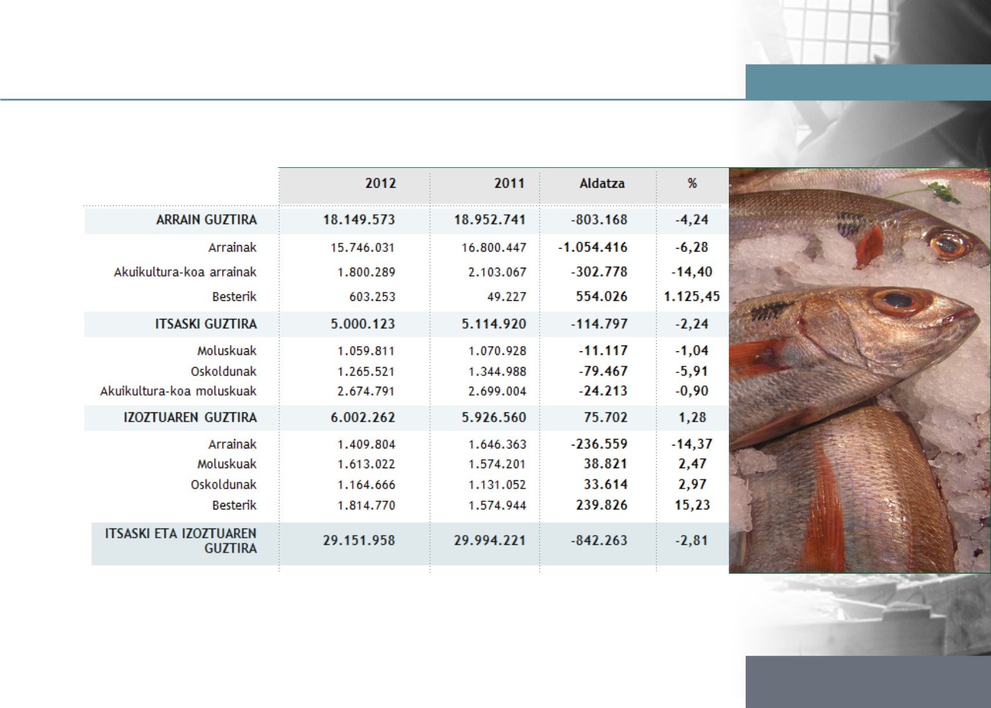Click the 1.125,45 percentage cell
Viewport: 991px width, 708px height.
[692, 296]
